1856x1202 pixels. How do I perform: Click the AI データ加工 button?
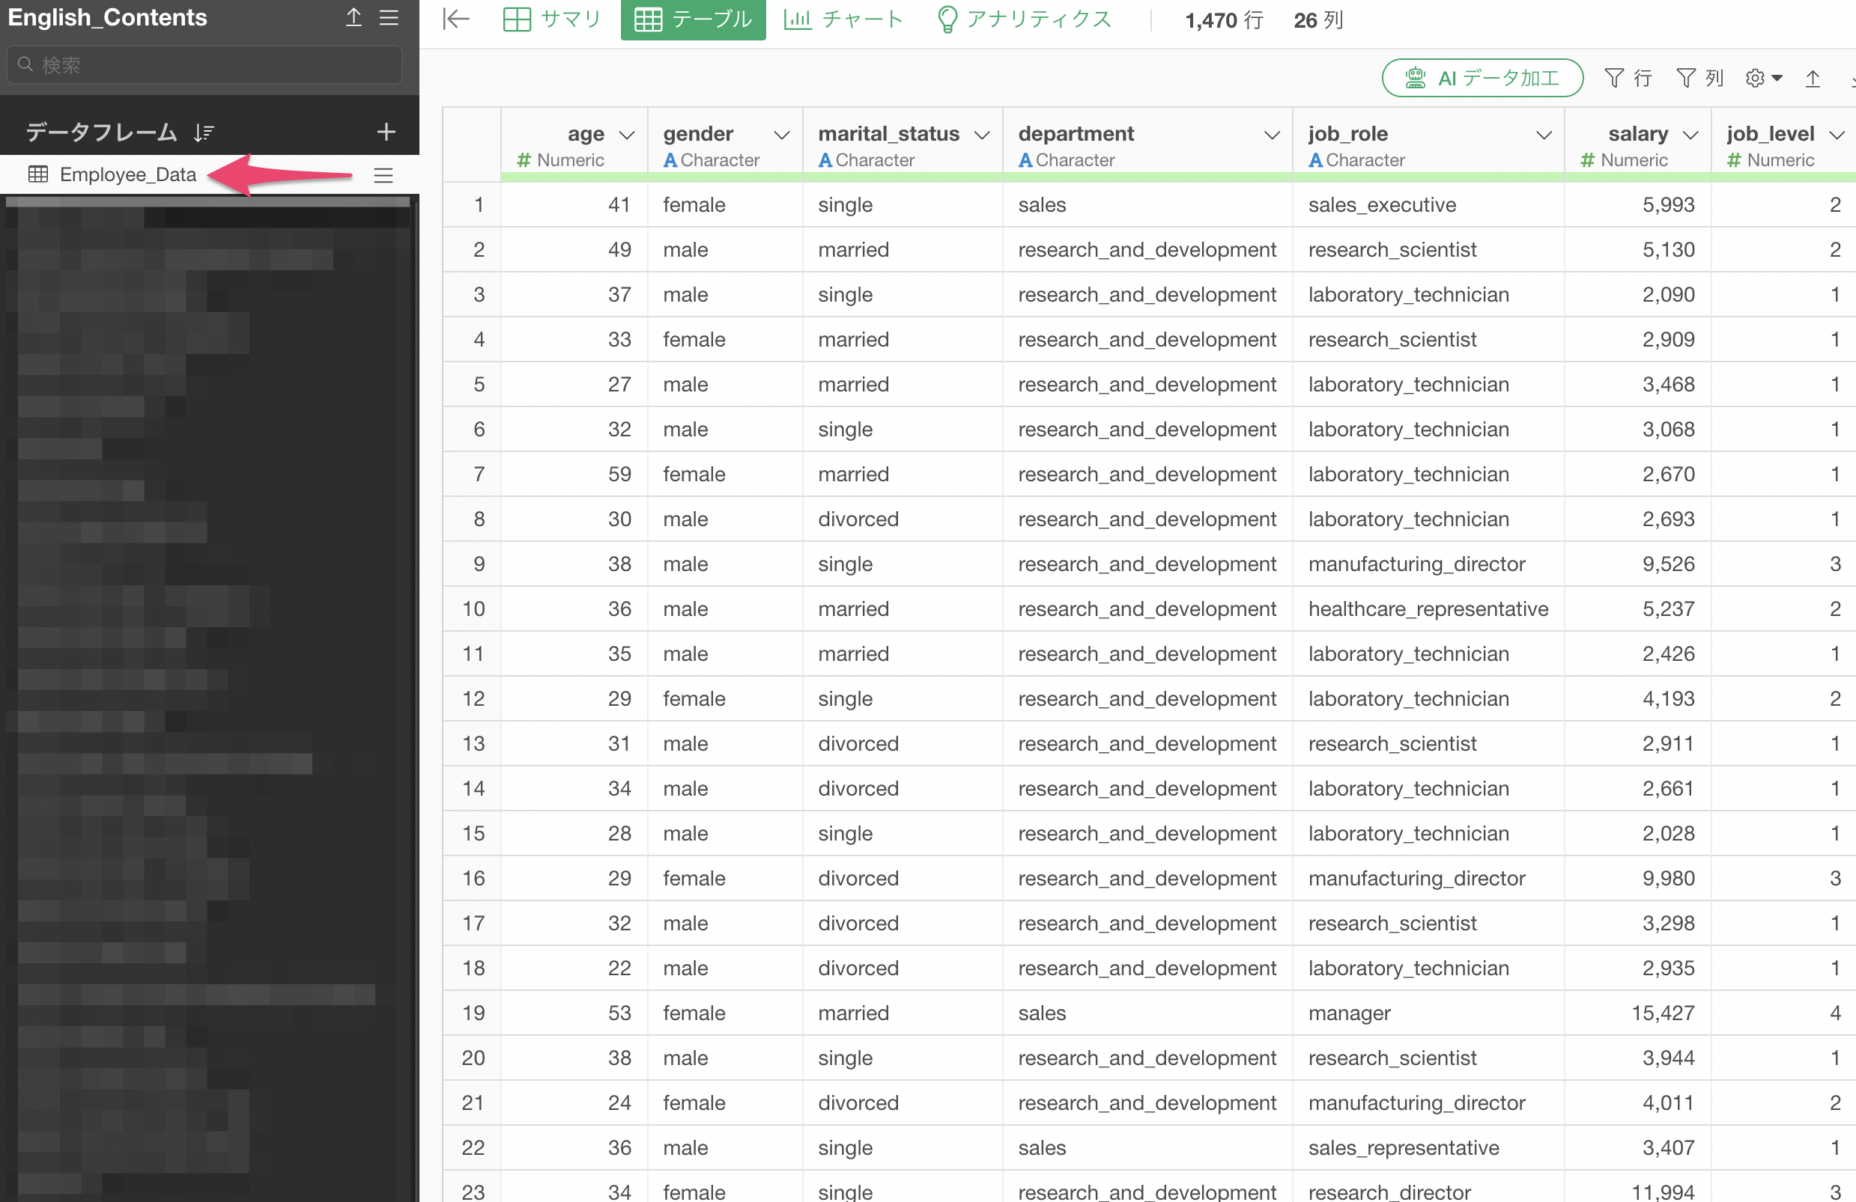1482,78
